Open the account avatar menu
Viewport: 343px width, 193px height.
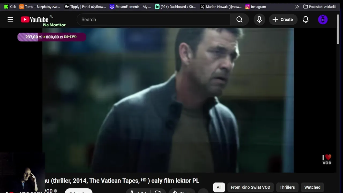tap(323, 20)
